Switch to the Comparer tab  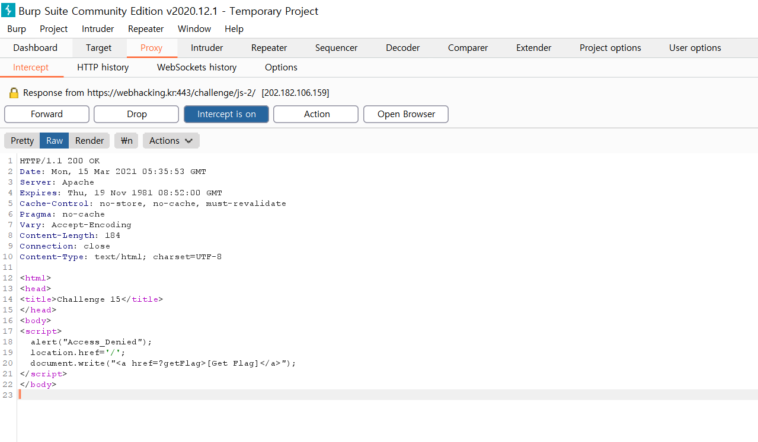tap(468, 48)
